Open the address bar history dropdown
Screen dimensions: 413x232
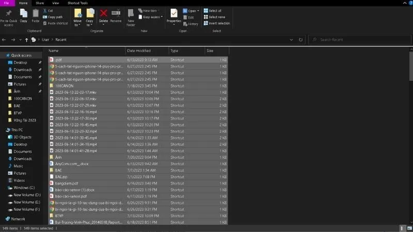[293, 40]
